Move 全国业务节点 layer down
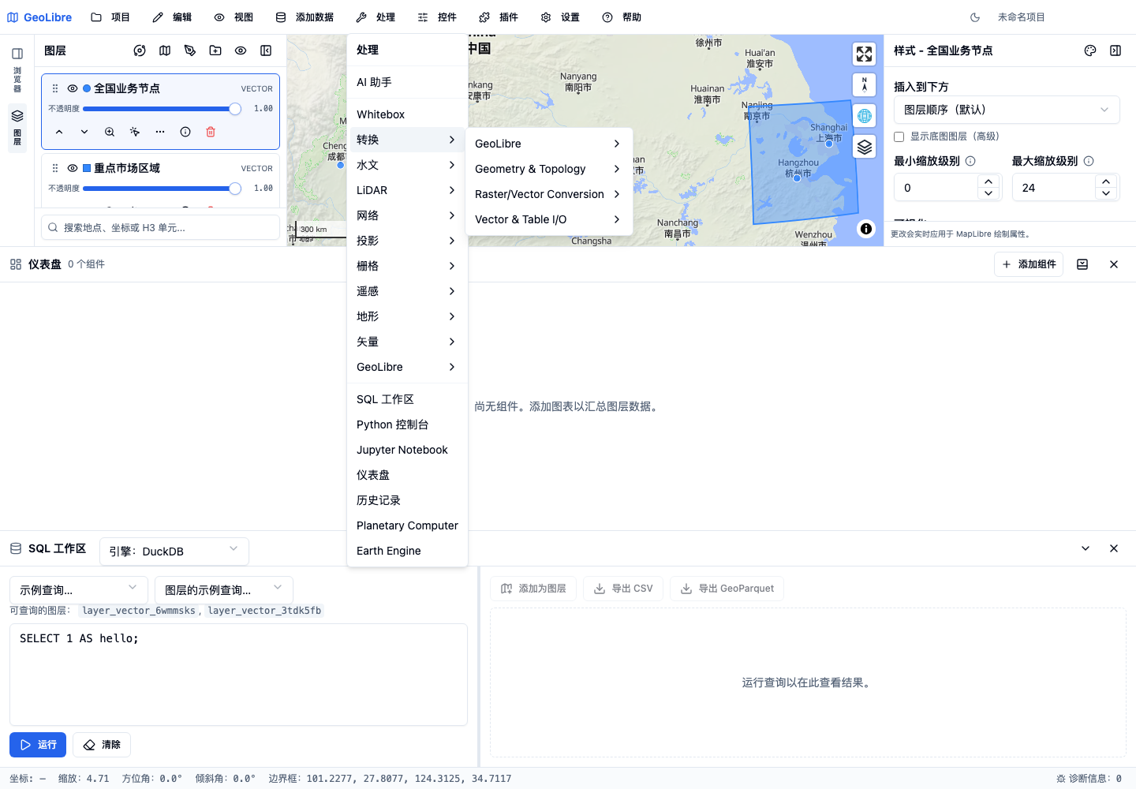 (84, 132)
